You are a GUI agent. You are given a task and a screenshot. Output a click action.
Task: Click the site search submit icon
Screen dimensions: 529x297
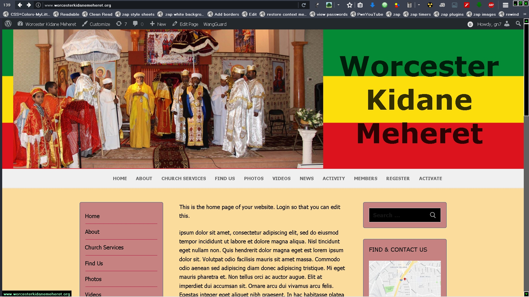pyautogui.click(x=433, y=215)
